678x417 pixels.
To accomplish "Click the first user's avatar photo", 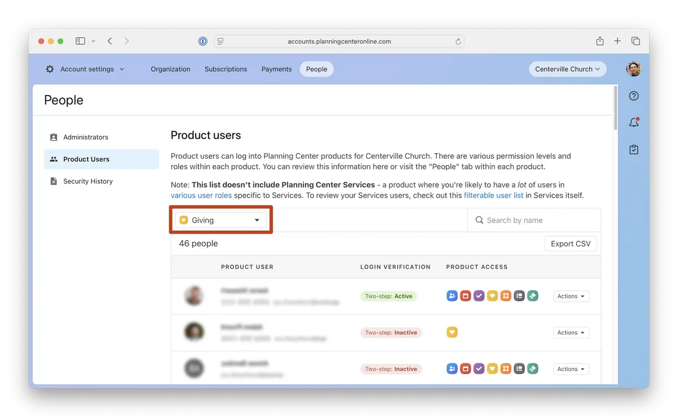I will click(x=194, y=296).
